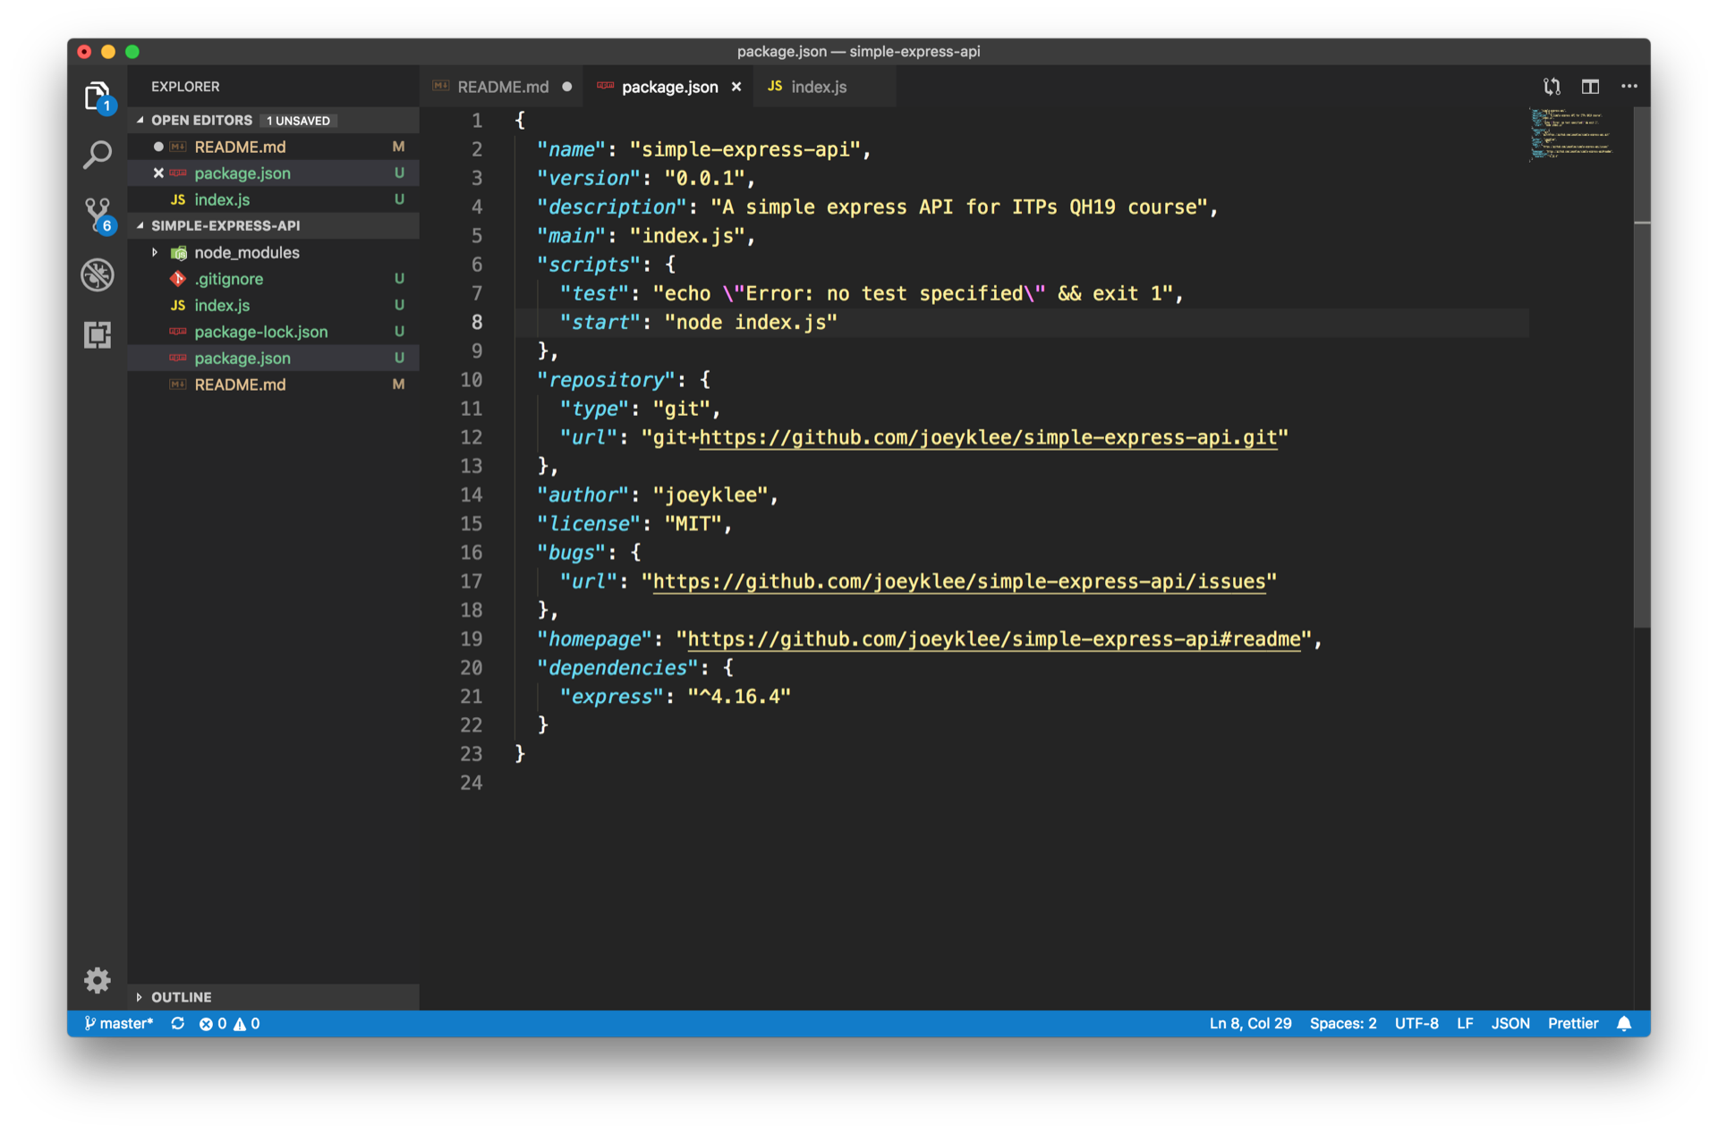Change the JSON language mode
This screenshot has width=1718, height=1133.
[1510, 1023]
